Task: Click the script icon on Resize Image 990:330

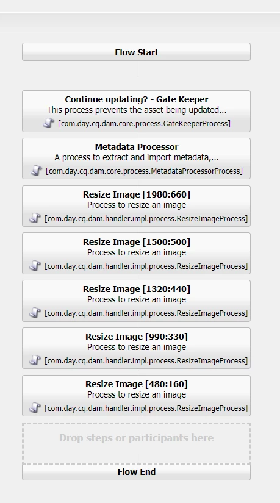Action: coord(35,360)
